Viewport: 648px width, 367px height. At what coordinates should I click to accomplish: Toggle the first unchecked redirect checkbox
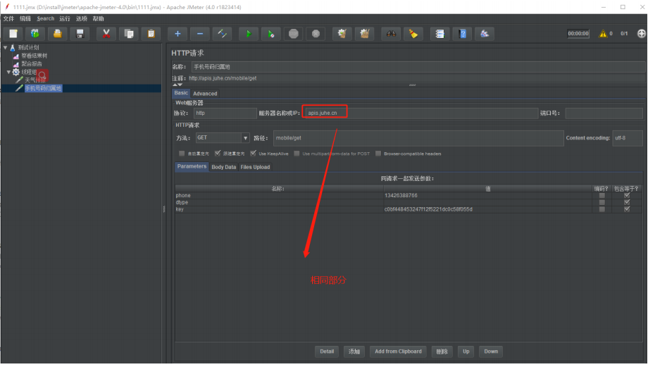(x=182, y=154)
